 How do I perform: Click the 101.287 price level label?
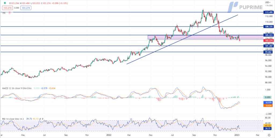click(x=268, y=46)
